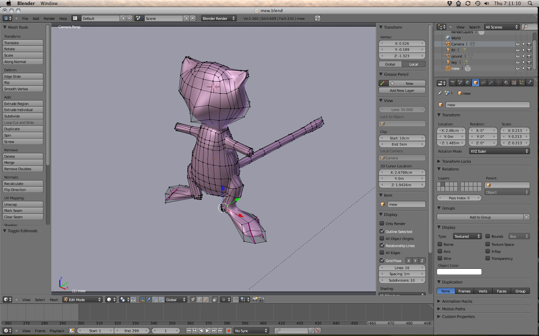The height and width of the screenshot is (336, 539).
Task: Enable the All Edges checkbox
Action: (382, 253)
